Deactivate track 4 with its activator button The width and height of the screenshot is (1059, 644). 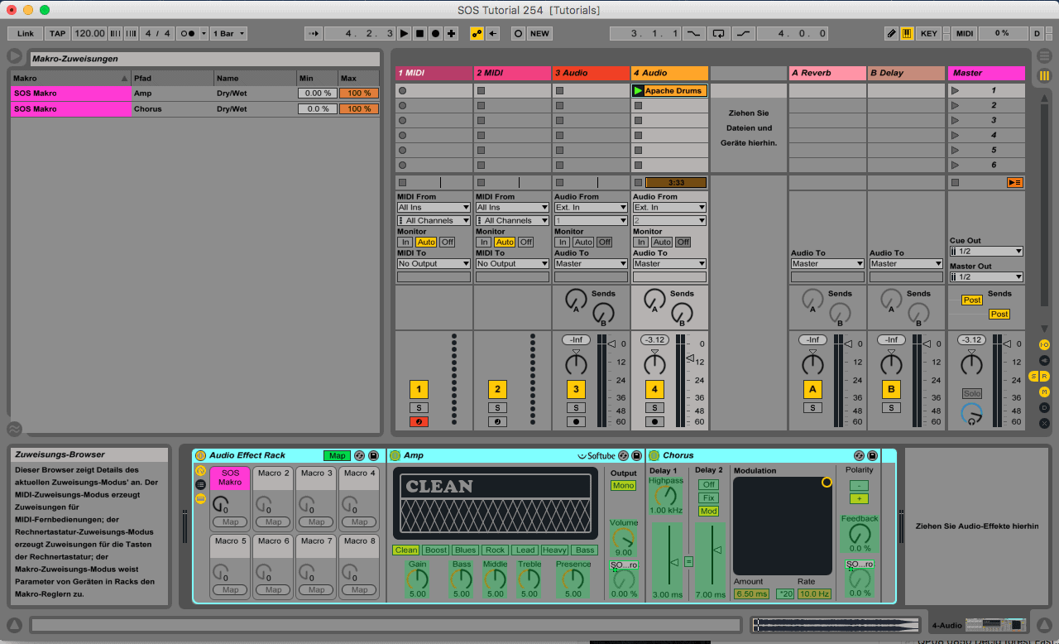click(x=654, y=389)
